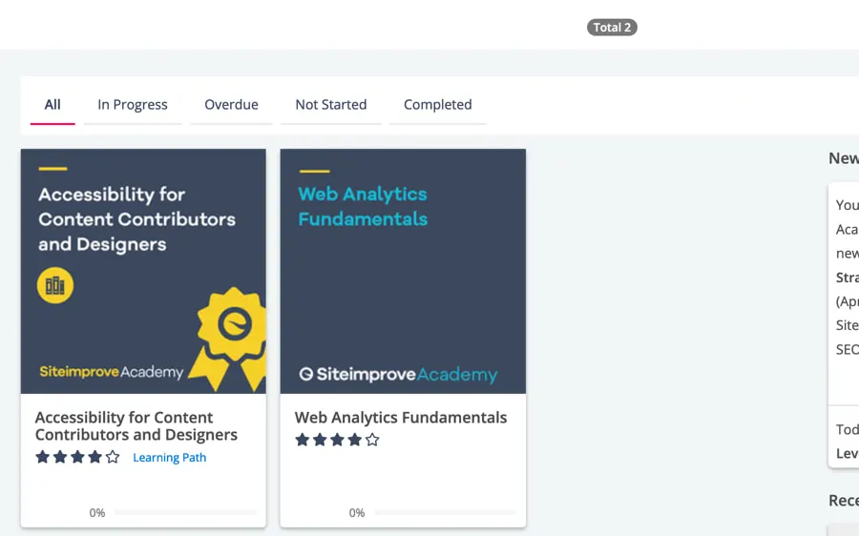The height and width of the screenshot is (536, 859).
Task: Show Not Started courses tab
Action: (x=331, y=105)
